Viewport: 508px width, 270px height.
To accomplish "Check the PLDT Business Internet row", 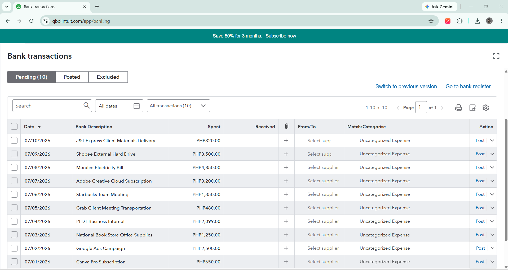I will 14,221.
